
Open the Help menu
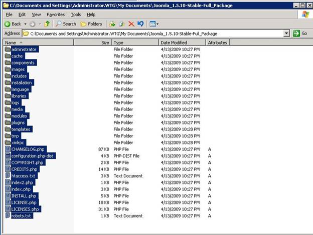click(x=91, y=14)
